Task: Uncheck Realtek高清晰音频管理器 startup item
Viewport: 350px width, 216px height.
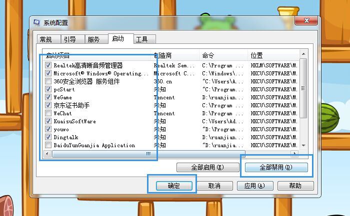Action: tap(48, 65)
